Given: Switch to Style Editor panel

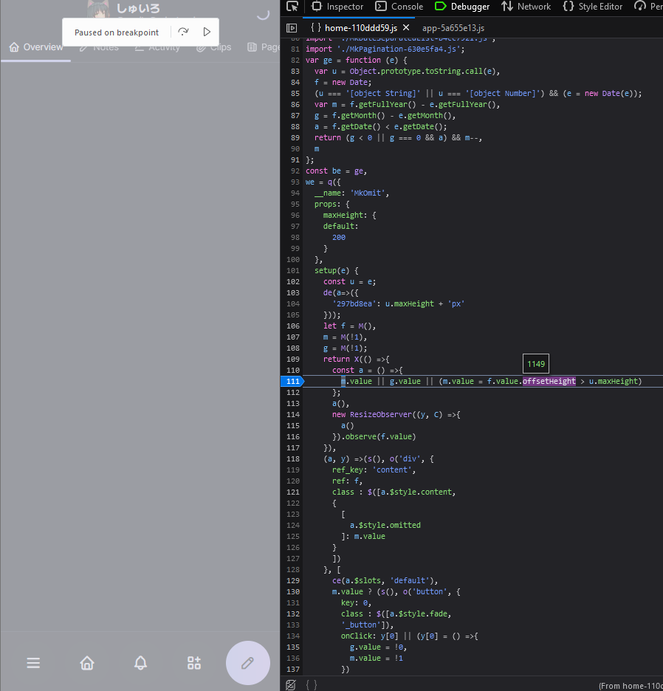Looking at the screenshot, I should (x=593, y=6).
